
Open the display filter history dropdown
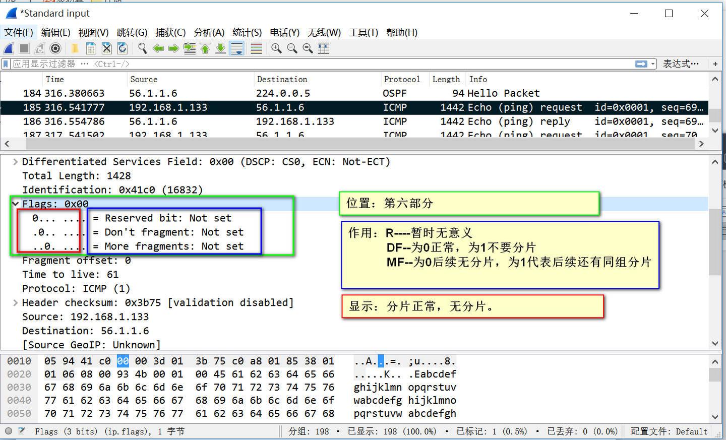[x=653, y=64]
